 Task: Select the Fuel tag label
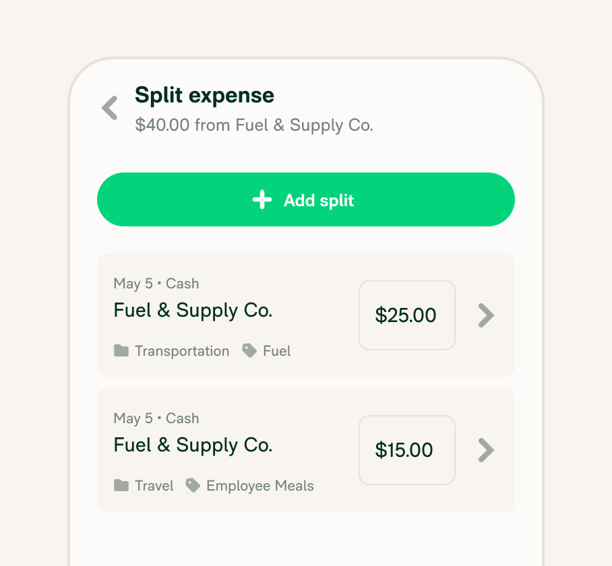pos(277,351)
